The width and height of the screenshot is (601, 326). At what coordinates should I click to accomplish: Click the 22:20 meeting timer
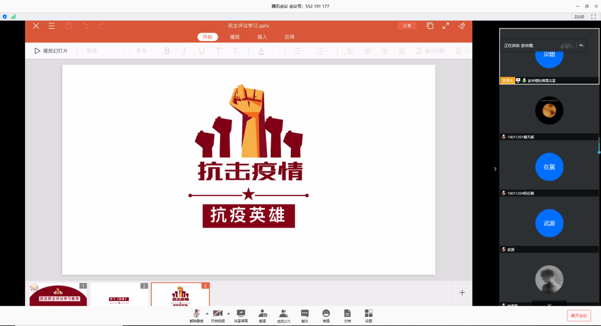point(579,16)
